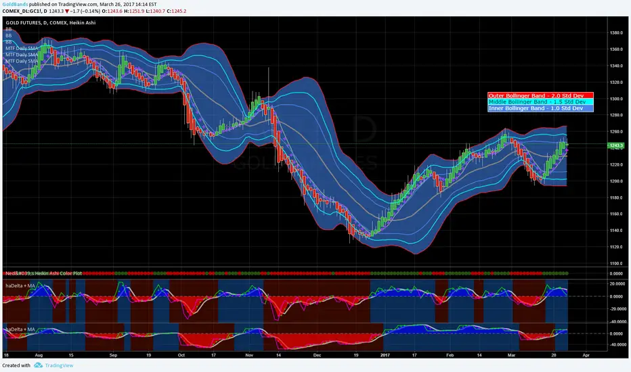Click the -20.0000 indicator scale label
The height and width of the screenshot is (372, 631).
(617, 309)
